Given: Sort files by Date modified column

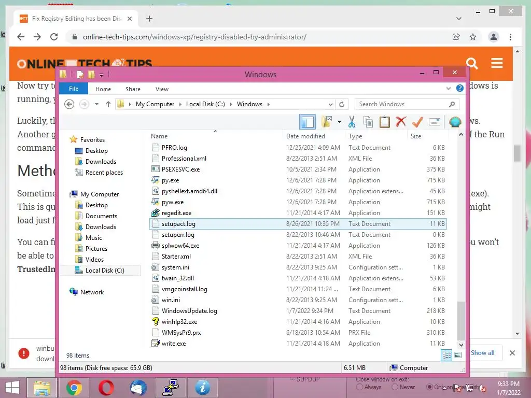Looking at the screenshot, I should pos(305,136).
